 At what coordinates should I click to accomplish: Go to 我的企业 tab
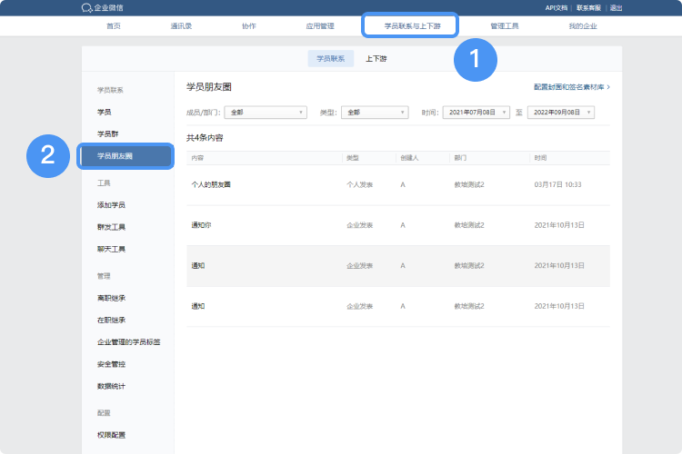583,26
